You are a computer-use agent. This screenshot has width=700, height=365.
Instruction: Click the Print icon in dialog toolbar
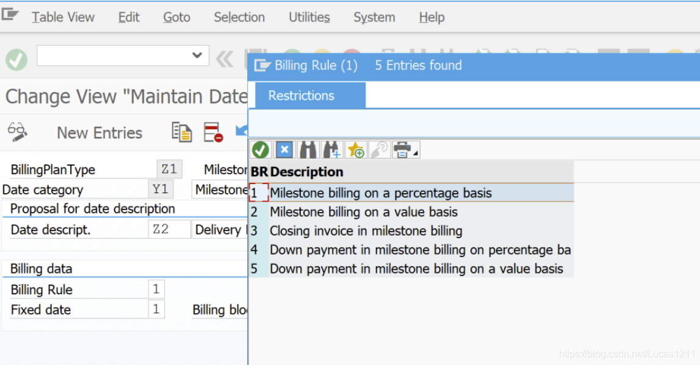405,150
